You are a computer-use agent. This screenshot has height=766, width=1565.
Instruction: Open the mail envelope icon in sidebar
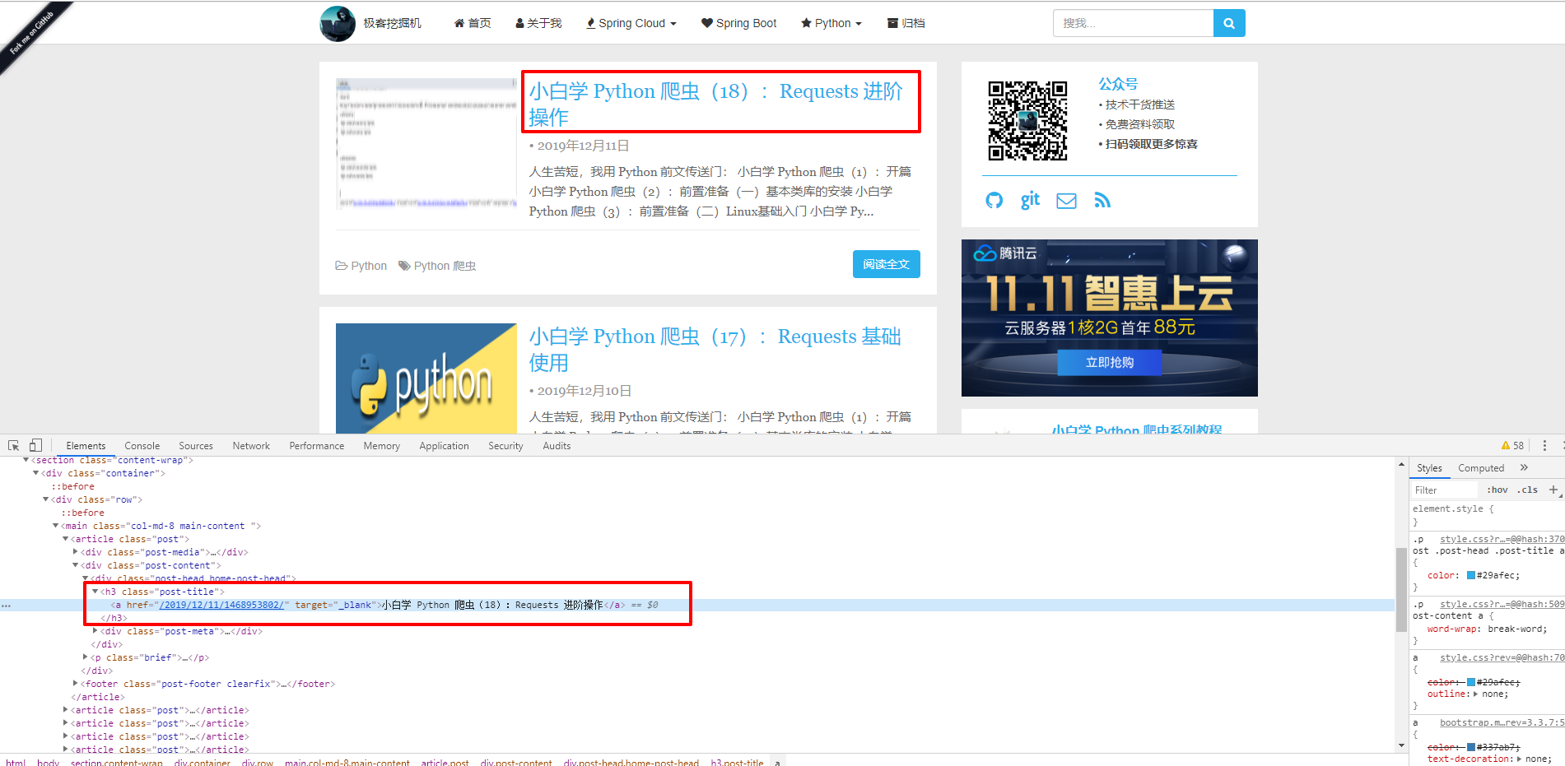(1066, 201)
